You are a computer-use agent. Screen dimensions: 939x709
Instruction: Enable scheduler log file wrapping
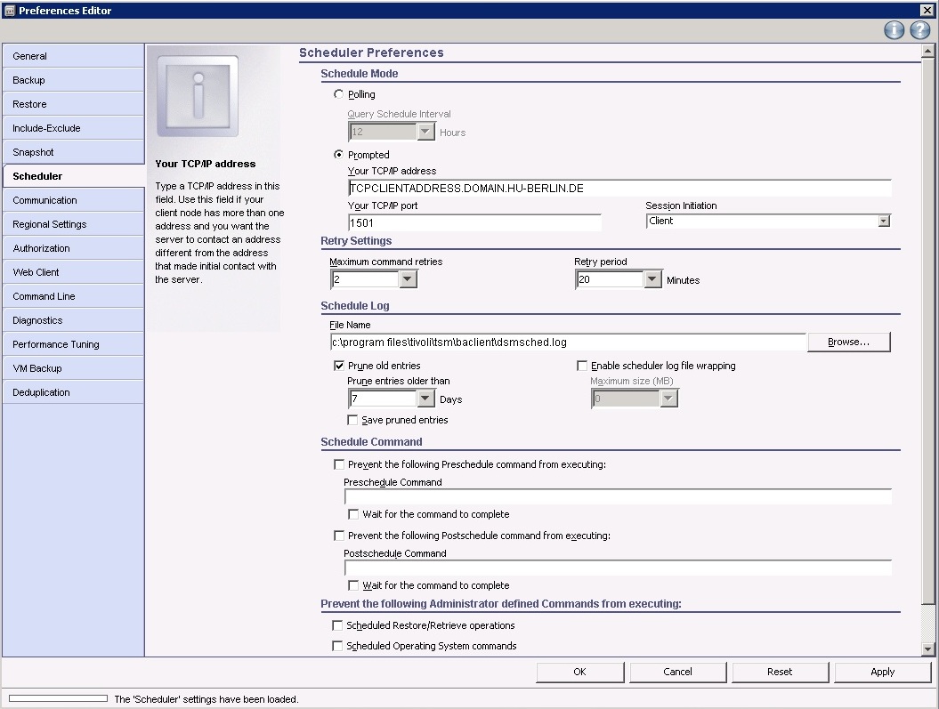[x=582, y=366]
